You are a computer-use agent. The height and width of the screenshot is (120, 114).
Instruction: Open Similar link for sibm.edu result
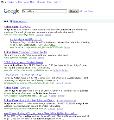(65, 70)
